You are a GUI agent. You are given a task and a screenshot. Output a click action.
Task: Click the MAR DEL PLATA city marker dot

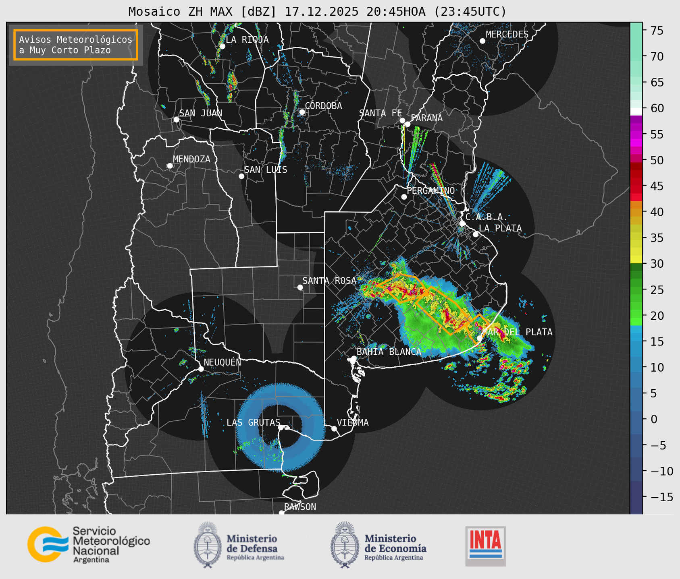coord(480,338)
